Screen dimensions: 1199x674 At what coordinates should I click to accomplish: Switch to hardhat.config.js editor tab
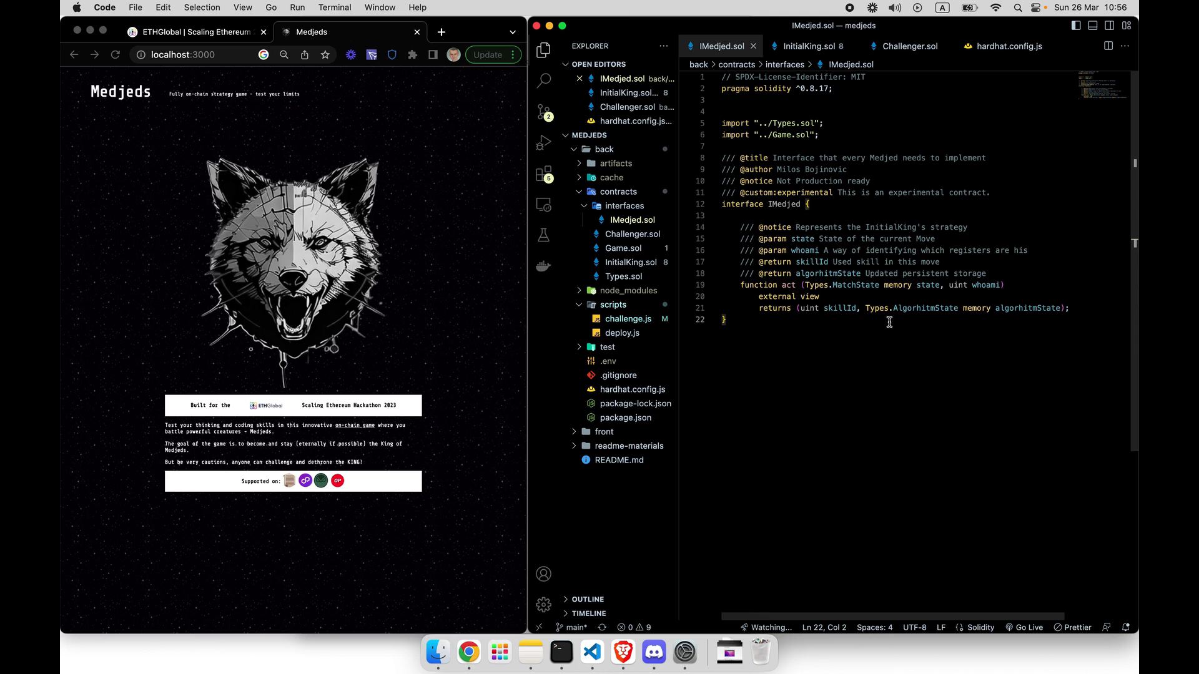tap(1008, 46)
